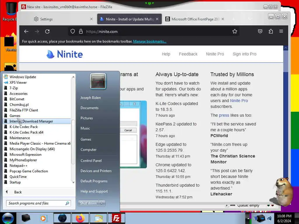Viewport: 299px width, 224px height.
Task: Open Windows Update from Start menu
Action: click(x=37, y=77)
